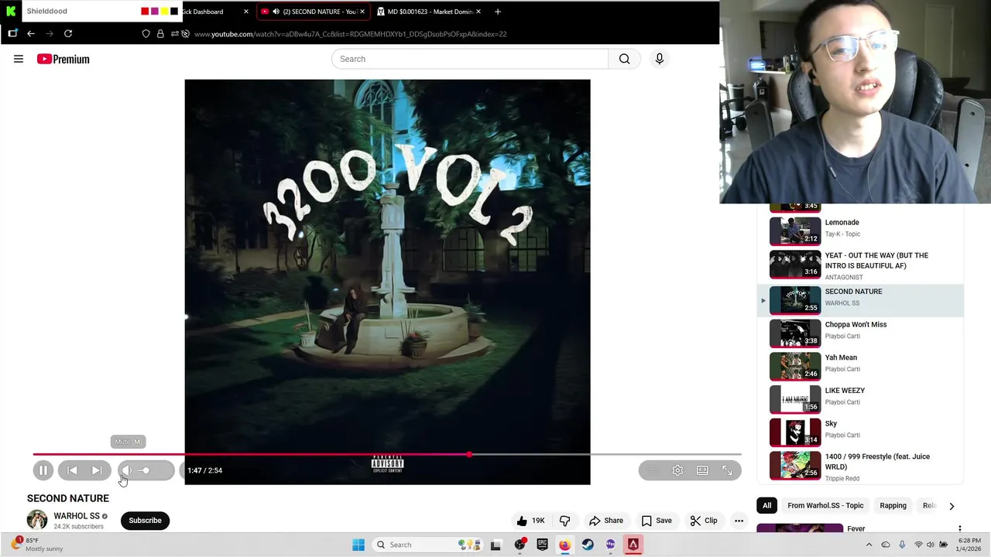Screen dimensions: 991x557
Task: Open the YouTube hamburger guide menu
Action: point(19,59)
